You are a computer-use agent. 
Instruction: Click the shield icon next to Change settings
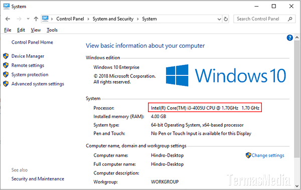tap(248, 155)
